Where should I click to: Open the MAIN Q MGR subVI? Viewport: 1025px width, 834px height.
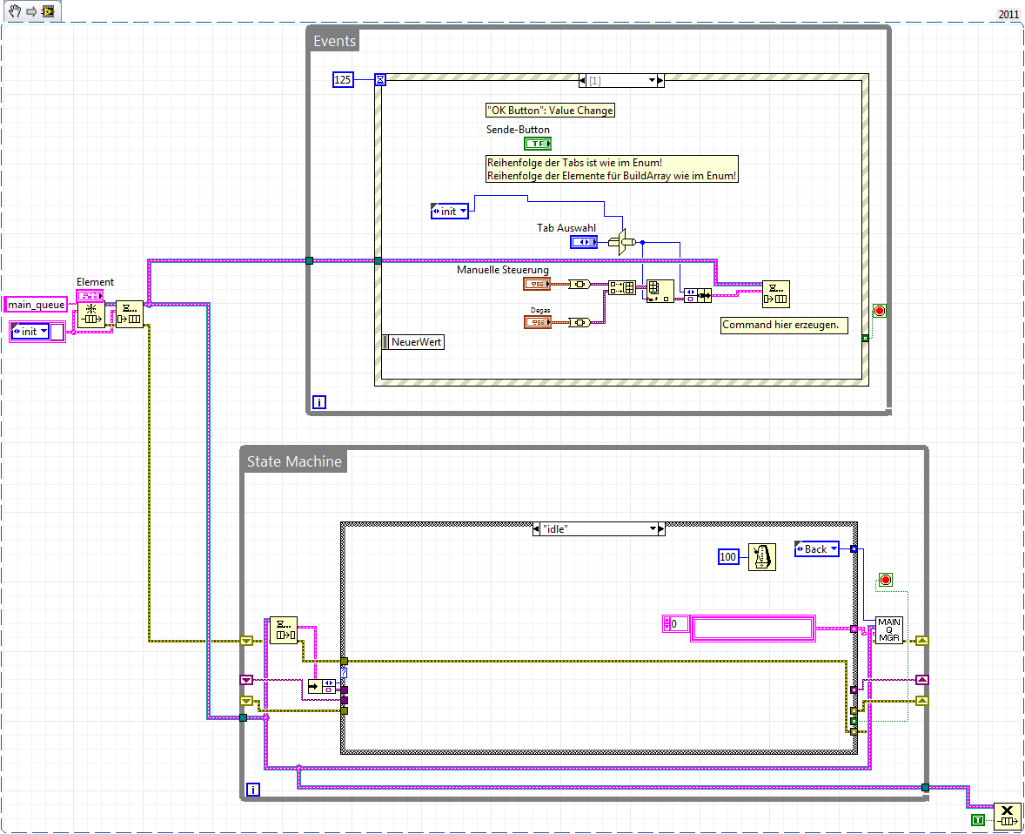tap(889, 630)
